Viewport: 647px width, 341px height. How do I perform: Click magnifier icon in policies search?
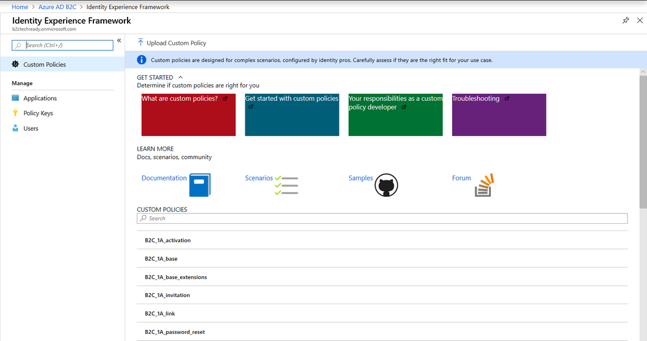143,218
